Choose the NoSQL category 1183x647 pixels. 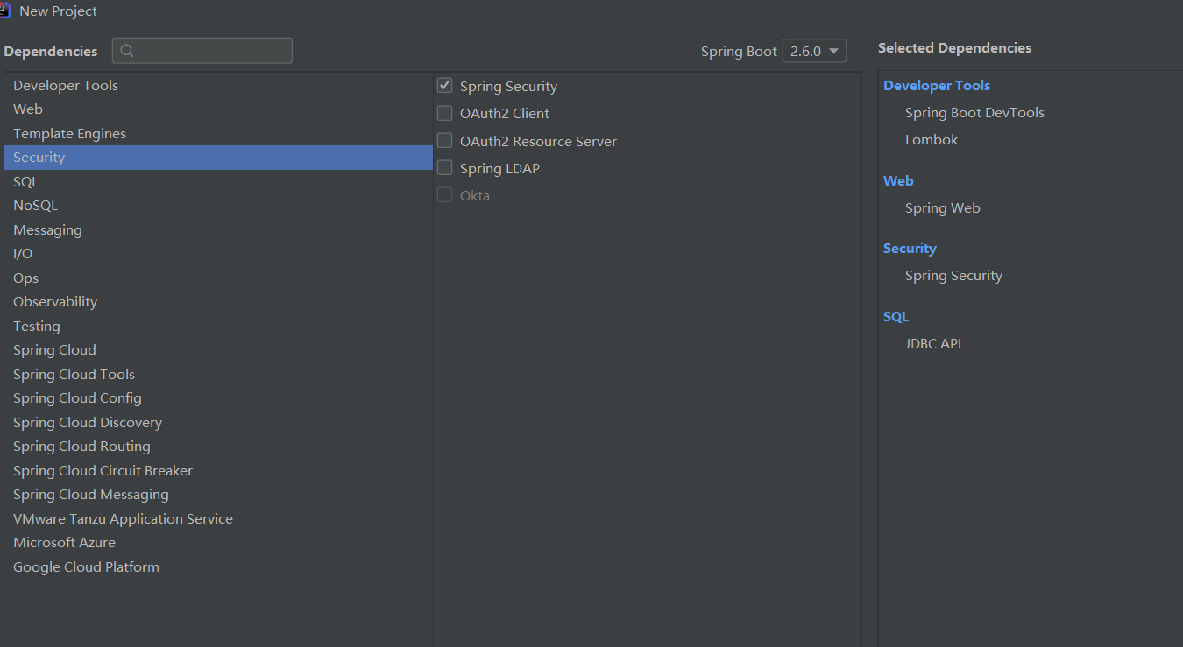(x=218, y=206)
